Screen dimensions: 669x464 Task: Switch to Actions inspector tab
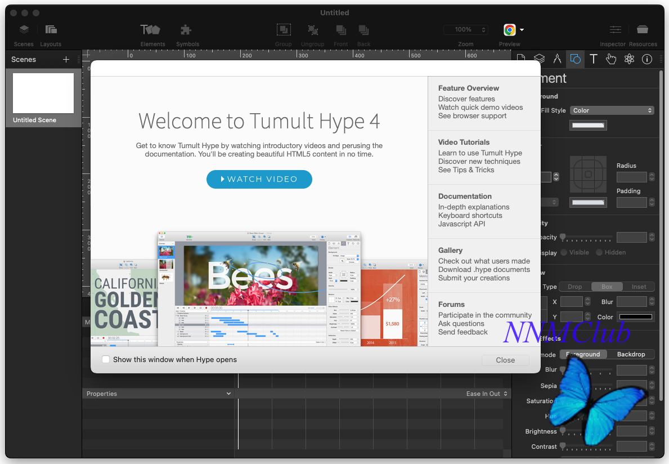611,59
